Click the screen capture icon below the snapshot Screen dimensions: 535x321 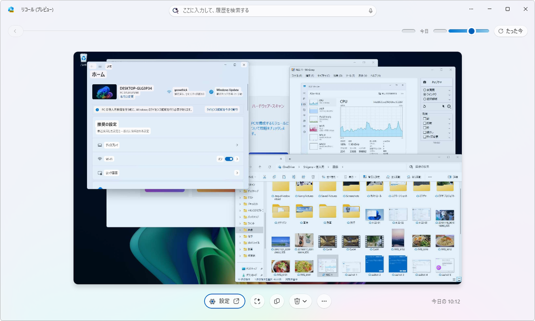[x=257, y=301]
